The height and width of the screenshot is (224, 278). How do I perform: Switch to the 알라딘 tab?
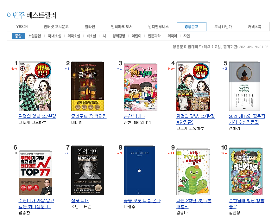click(90, 27)
